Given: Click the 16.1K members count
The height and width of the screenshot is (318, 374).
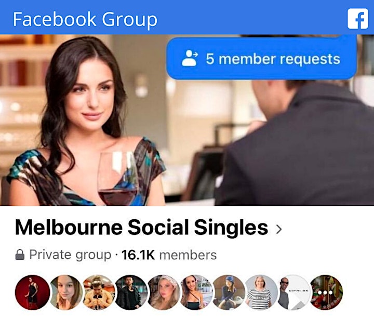Looking at the screenshot, I should 169,255.
